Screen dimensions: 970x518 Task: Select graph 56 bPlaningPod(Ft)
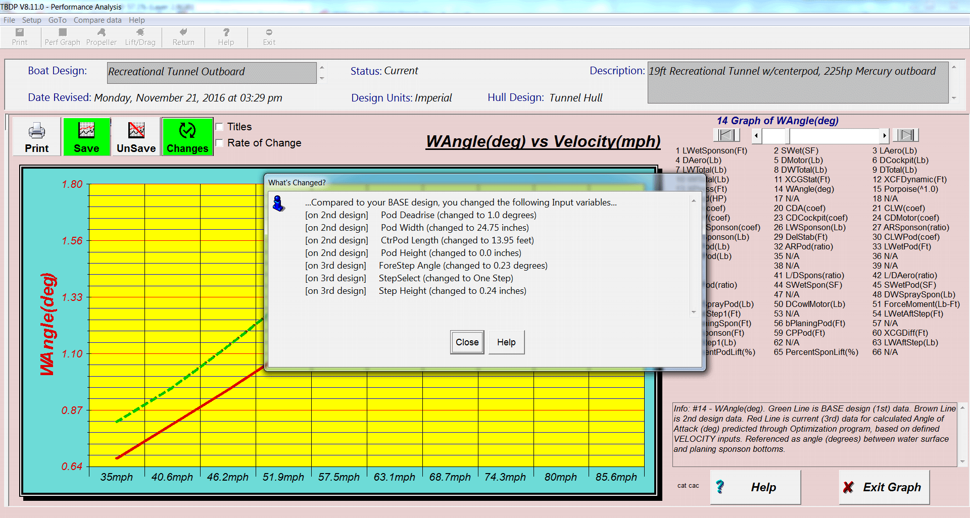pos(809,323)
